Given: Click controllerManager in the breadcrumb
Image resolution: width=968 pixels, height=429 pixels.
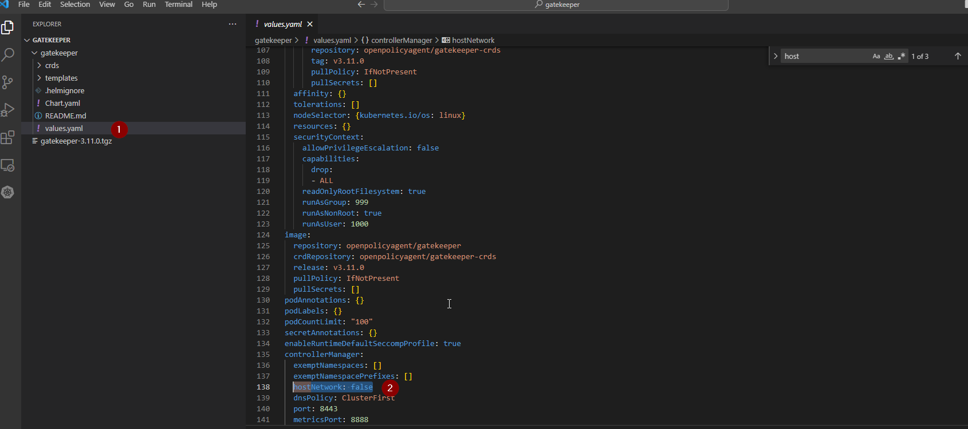Looking at the screenshot, I should [402, 40].
